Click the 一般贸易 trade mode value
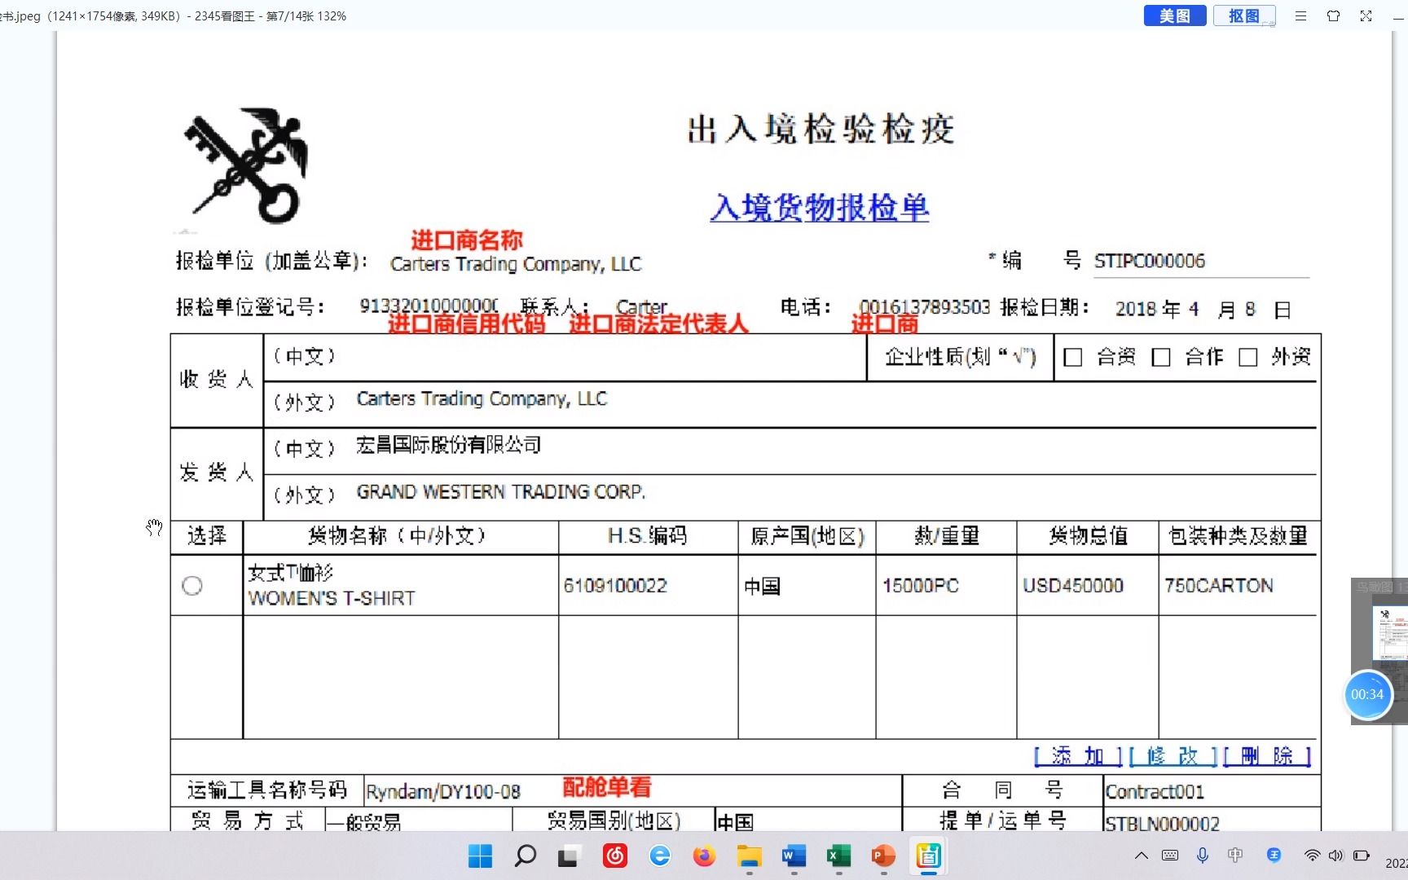This screenshot has height=880, width=1408. 363,823
